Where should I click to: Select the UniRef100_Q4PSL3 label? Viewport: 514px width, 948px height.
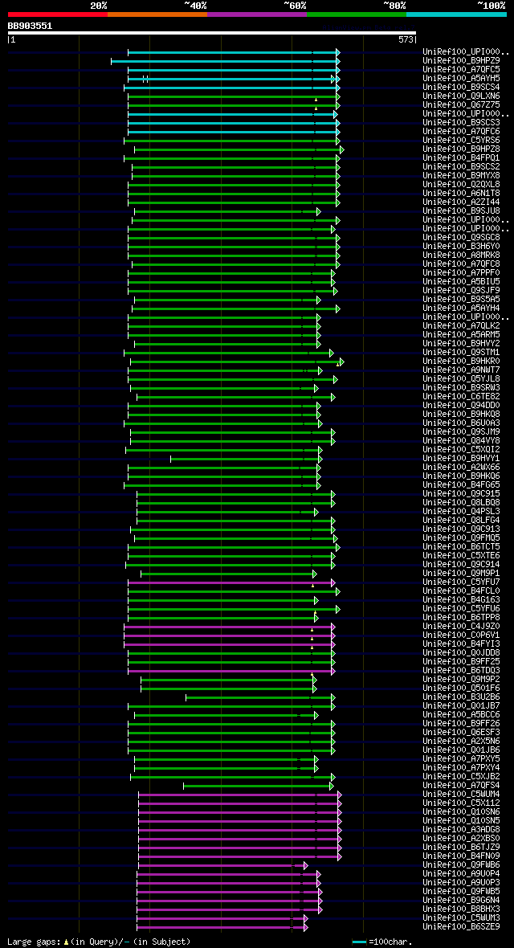[x=461, y=512]
